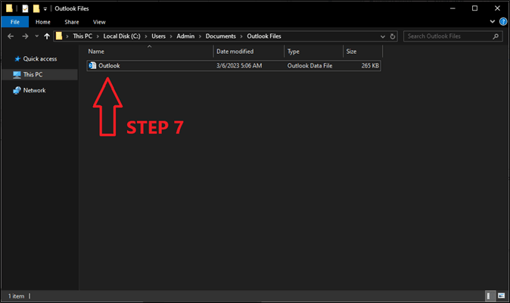Switch to details view in status bar

(489, 295)
